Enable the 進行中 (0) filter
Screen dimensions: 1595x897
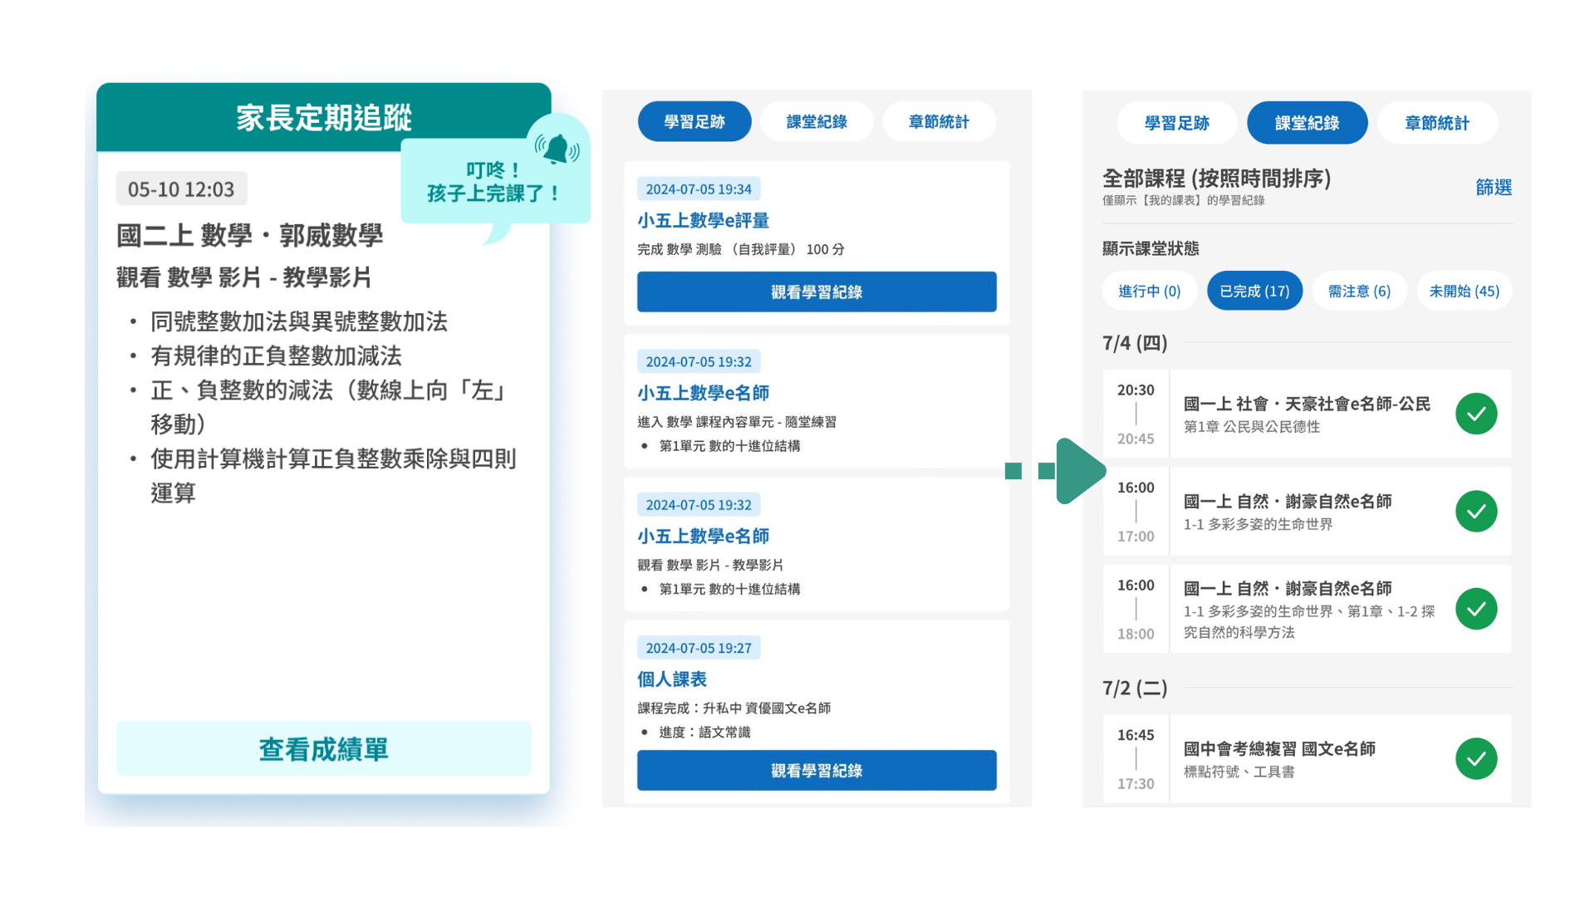point(1150,291)
